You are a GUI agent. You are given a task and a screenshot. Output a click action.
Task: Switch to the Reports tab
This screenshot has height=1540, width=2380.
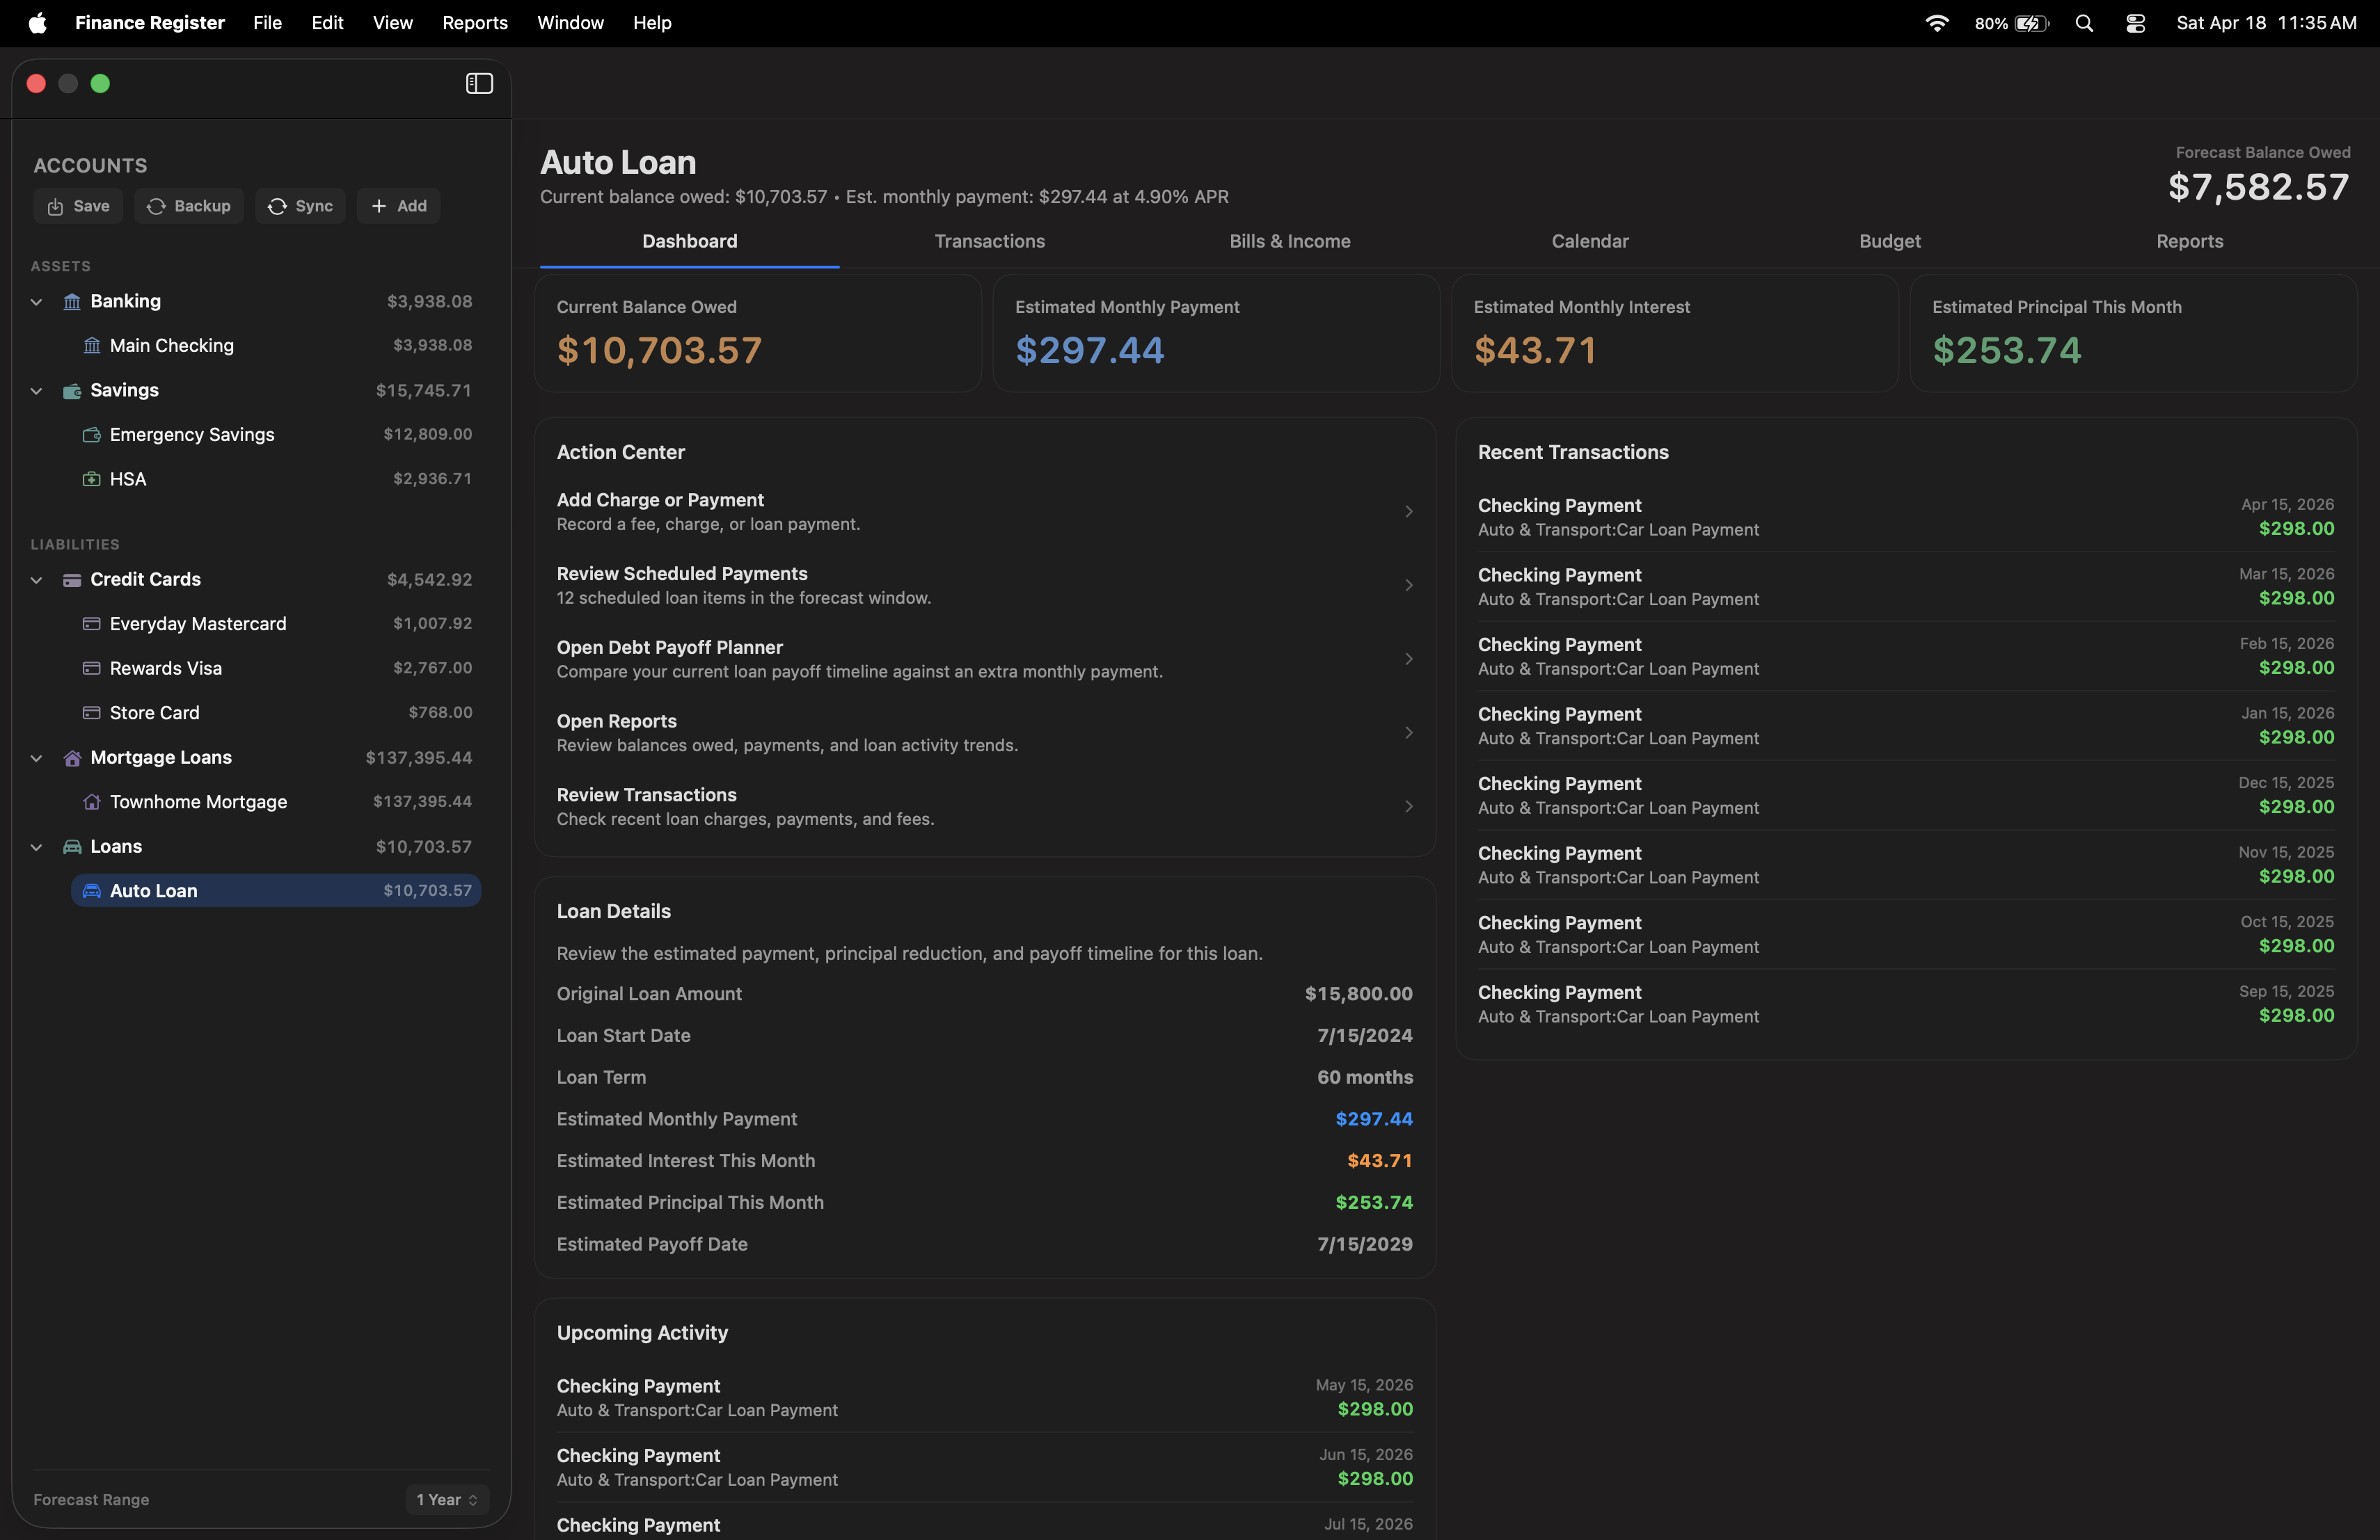2189,241
